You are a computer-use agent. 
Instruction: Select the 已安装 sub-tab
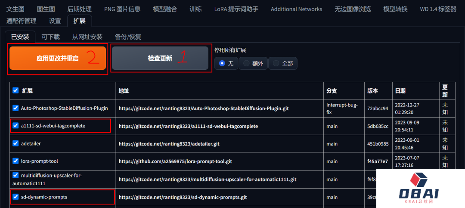(20, 37)
